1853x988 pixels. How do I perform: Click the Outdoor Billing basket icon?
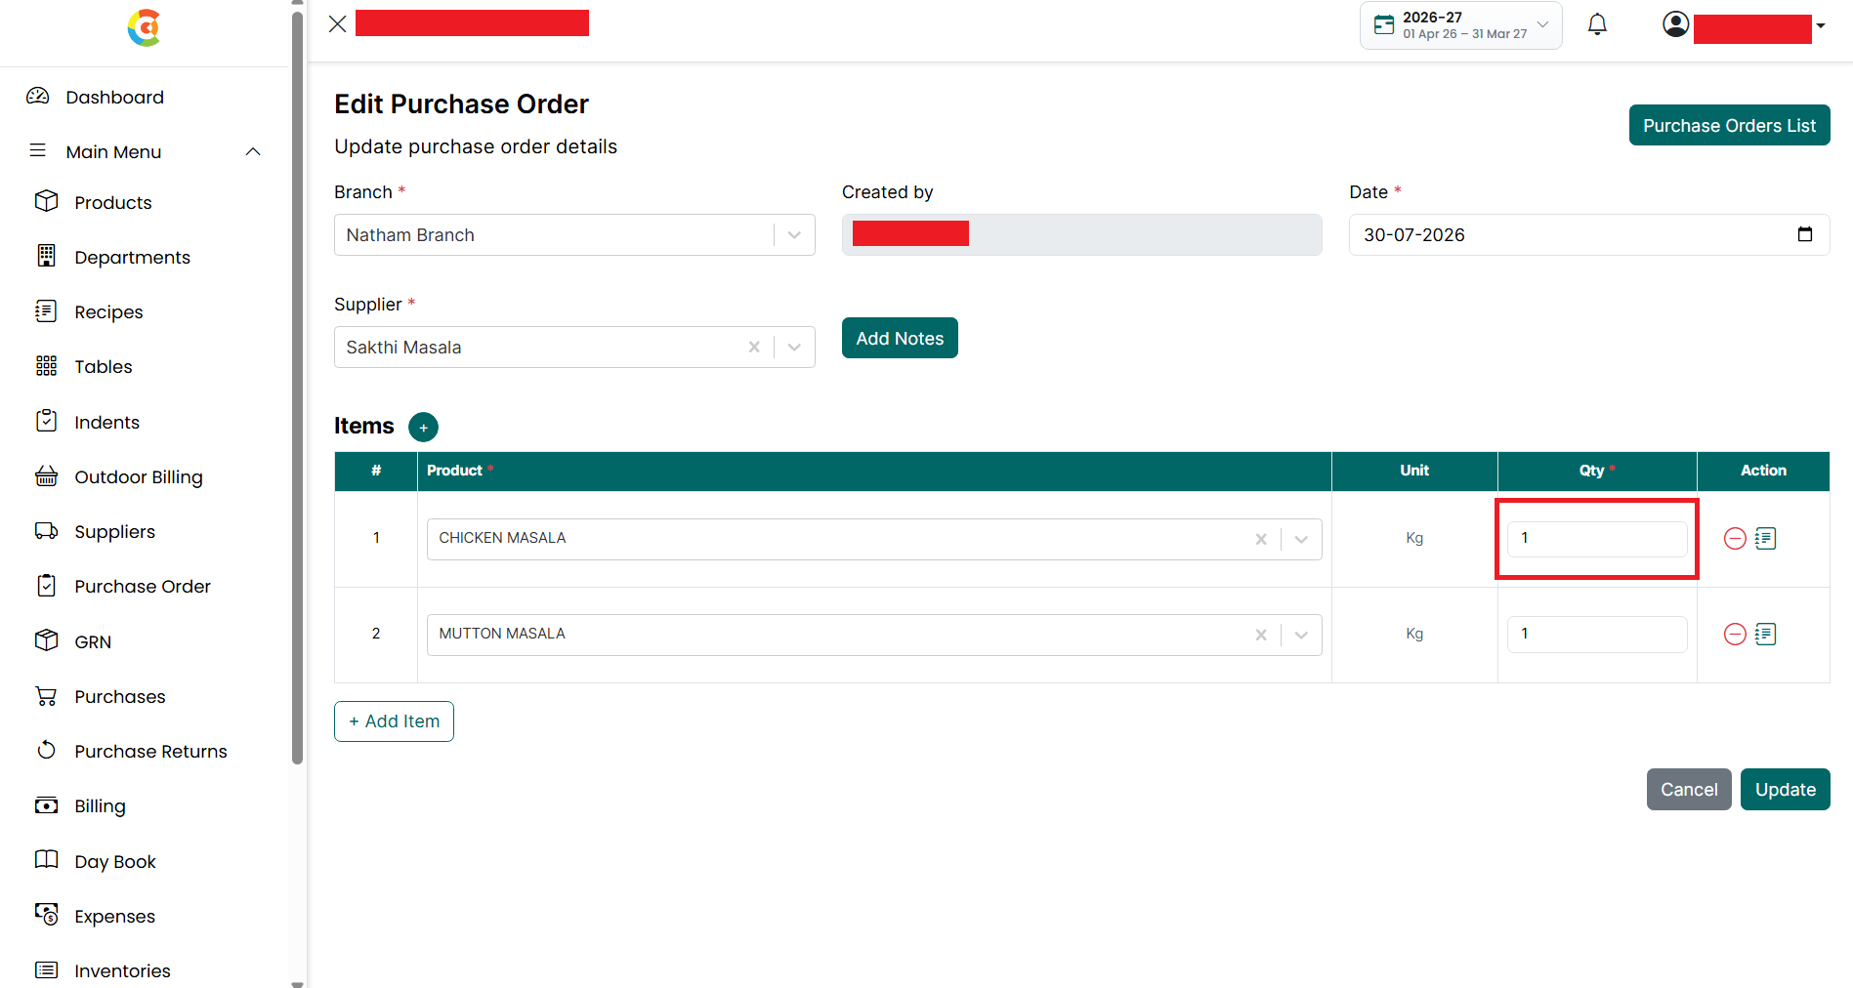click(46, 475)
